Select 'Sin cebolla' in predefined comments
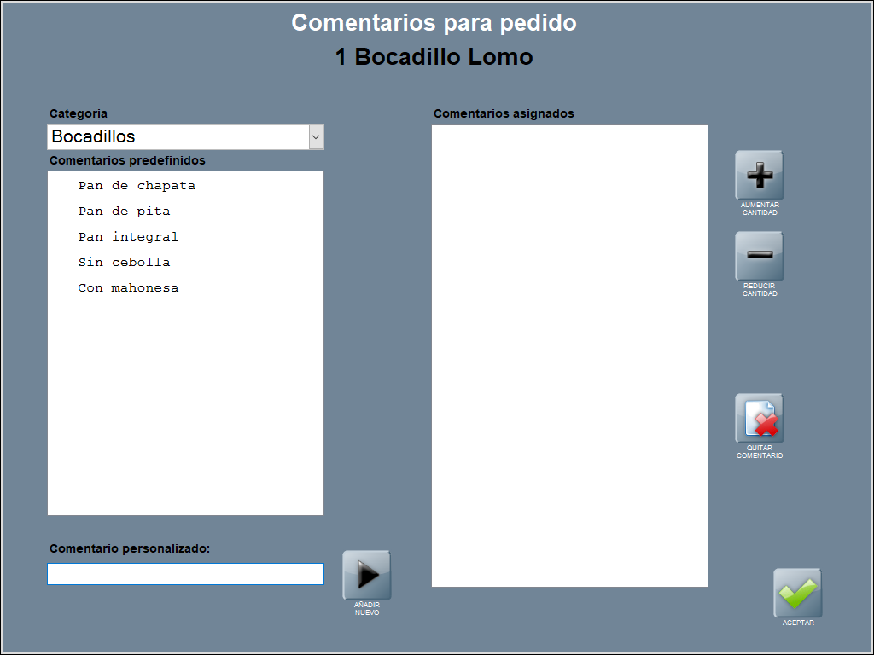Image resolution: width=874 pixels, height=655 pixels. pos(124,263)
